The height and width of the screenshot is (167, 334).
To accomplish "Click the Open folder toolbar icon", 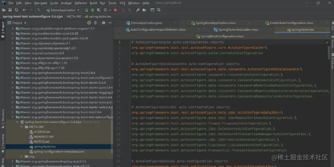I will click(4, 10).
